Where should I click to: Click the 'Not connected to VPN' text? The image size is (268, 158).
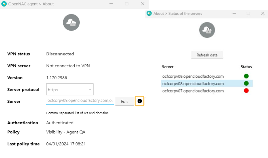coord(68,66)
